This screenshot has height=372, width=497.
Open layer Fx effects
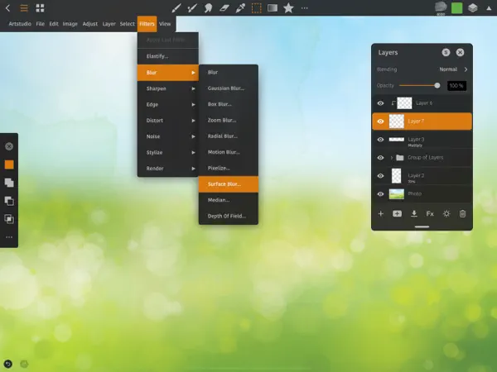[430, 214]
